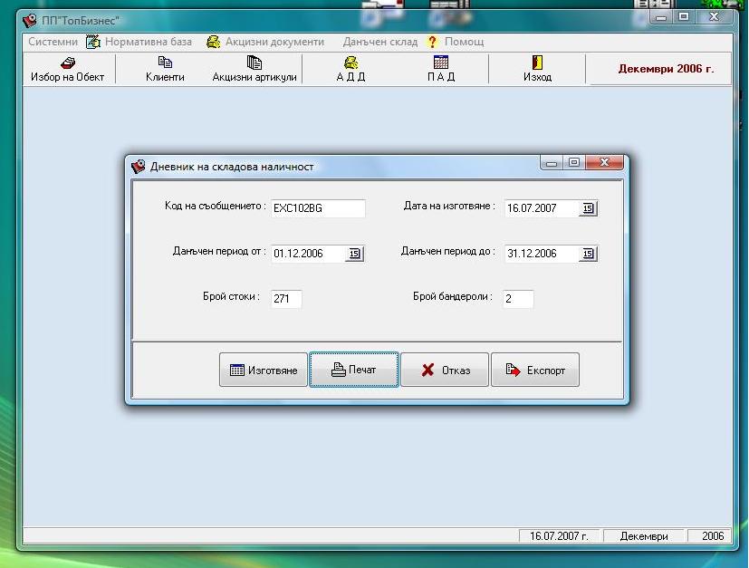The image size is (749, 568).
Task: Click the Изготвяне button
Action: 264,370
